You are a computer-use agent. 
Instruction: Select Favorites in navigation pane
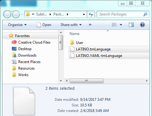coord(31,36)
